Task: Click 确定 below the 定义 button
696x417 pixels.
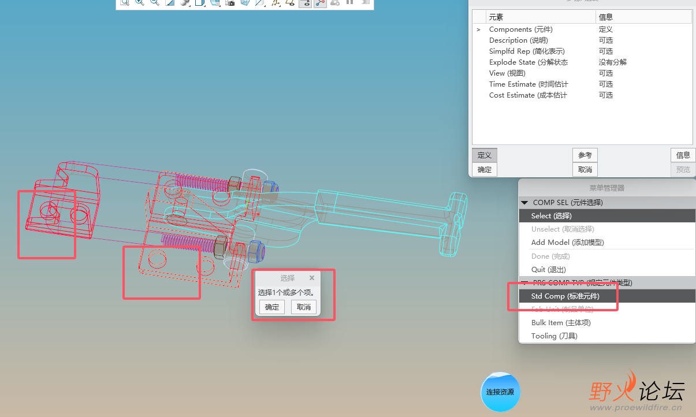Action: (x=485, y=169)
